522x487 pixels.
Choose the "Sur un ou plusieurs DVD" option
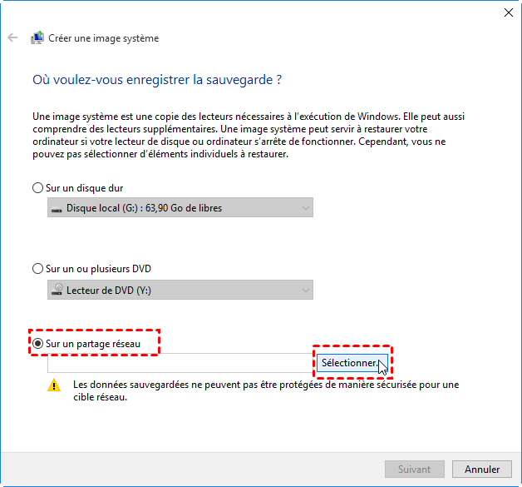37,269
